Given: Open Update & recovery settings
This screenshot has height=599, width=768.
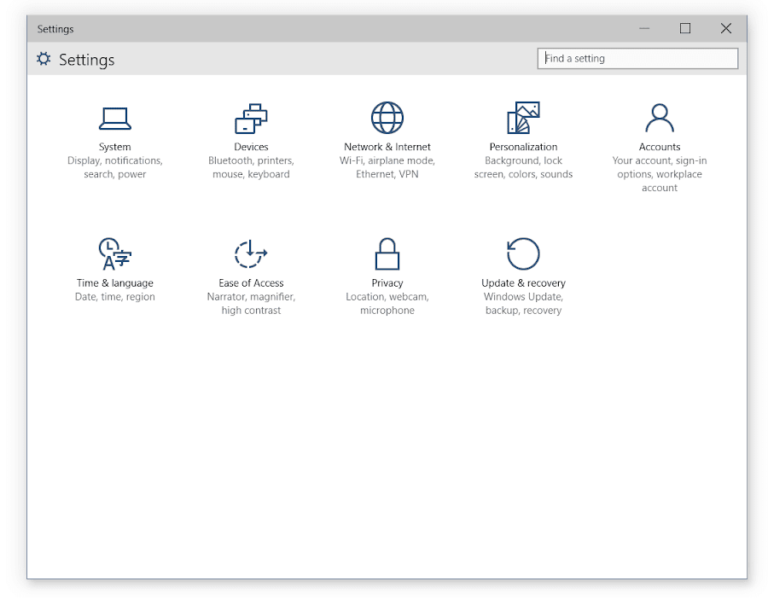Looking at the screenshot, I should 523,265.
